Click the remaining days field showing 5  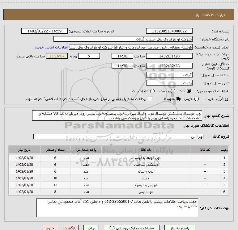click(89, 56)
